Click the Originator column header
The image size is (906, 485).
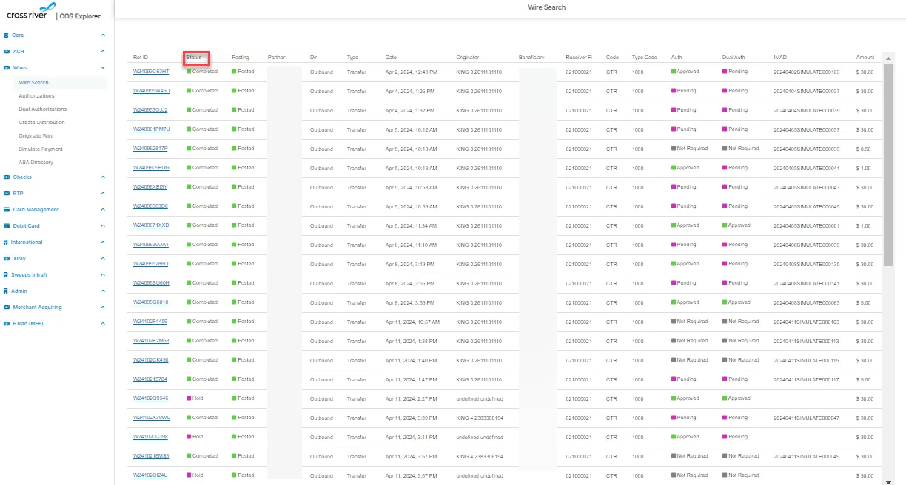tap(468, 58)
